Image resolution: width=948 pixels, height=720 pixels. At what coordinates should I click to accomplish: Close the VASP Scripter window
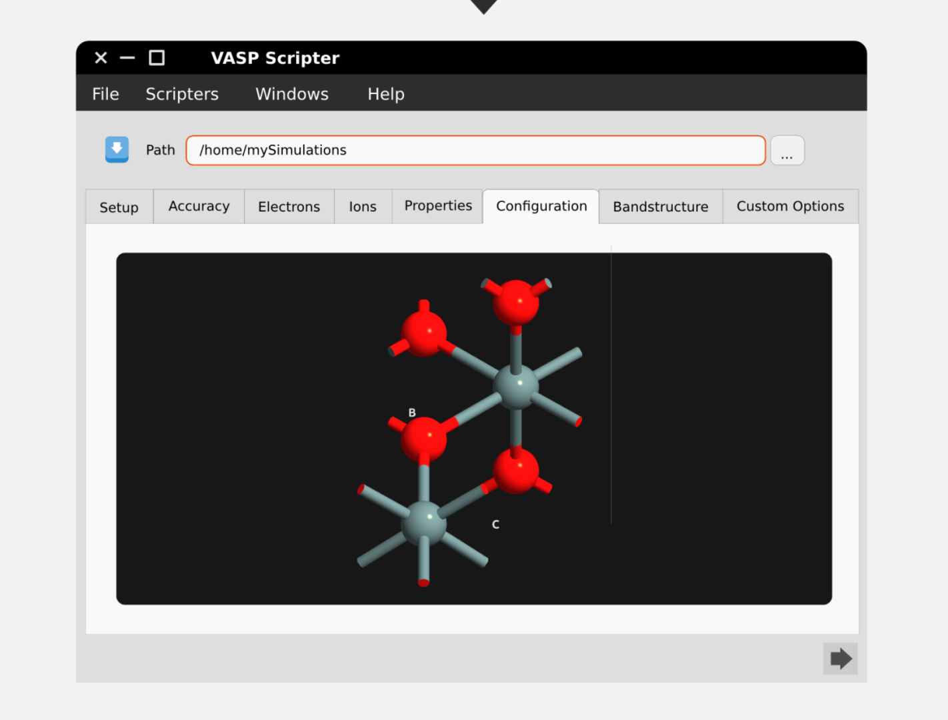pos(101,58)
